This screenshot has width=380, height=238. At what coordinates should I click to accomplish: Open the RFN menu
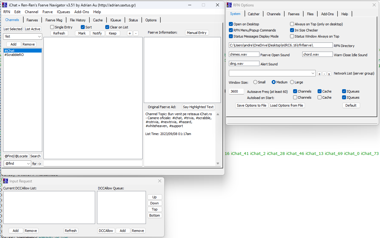(x=7, y=12)
